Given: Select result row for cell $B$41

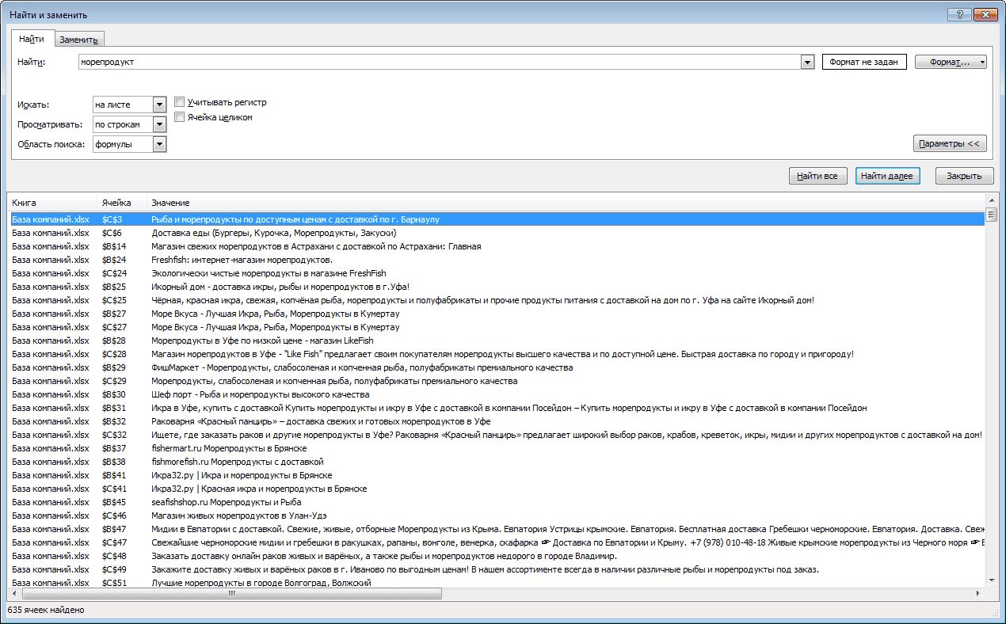Looking at the screenshot, I should pyautogui.click(x=497, y=475).
